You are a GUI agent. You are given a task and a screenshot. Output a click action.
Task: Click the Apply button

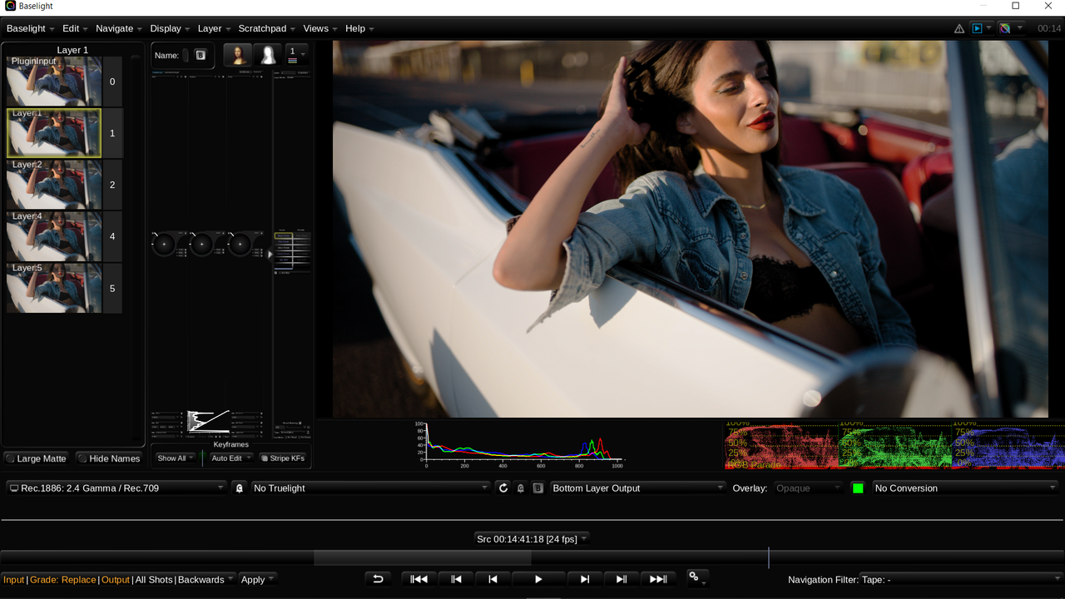[x=257, y=580]
